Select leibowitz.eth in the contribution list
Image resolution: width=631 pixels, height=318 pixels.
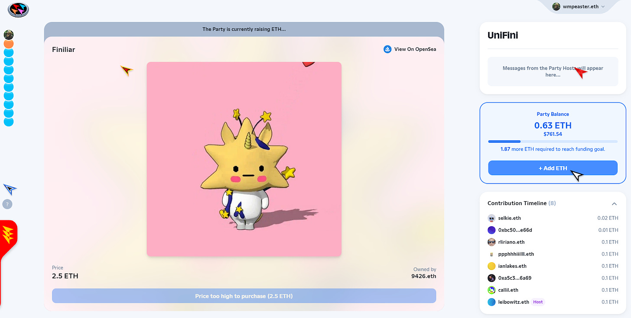[514, 302]
